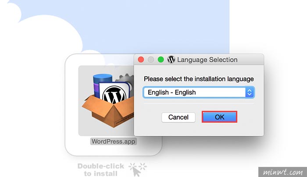This screenshot has height=177, width=307.
Task: Click the WordPress logo in title bar
Action: point(171,60)
